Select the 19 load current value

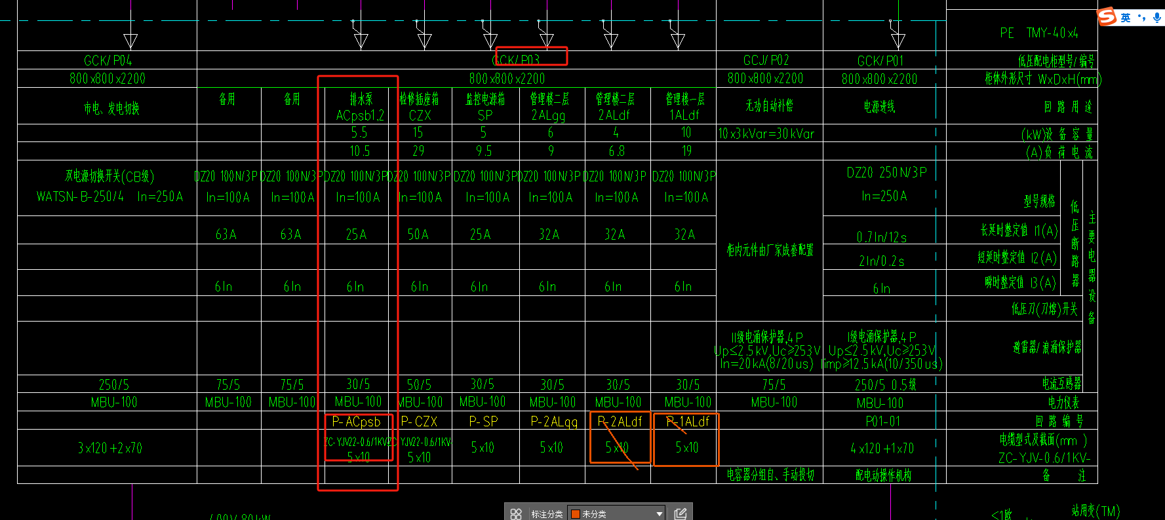point(686,151)
